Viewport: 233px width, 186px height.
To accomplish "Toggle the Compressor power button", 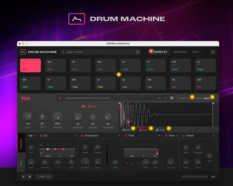I will (x=82, y=135).
